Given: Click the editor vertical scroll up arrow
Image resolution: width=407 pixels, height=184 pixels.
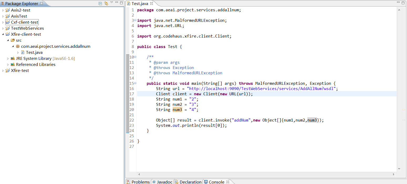Looking at the screenshot, I should tap(399, 10).
